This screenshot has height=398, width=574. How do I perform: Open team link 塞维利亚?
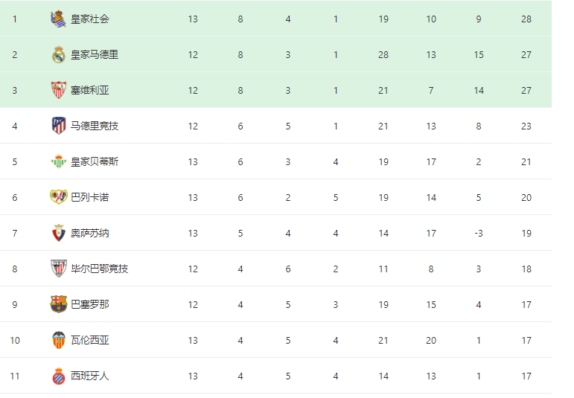[89, 90]
